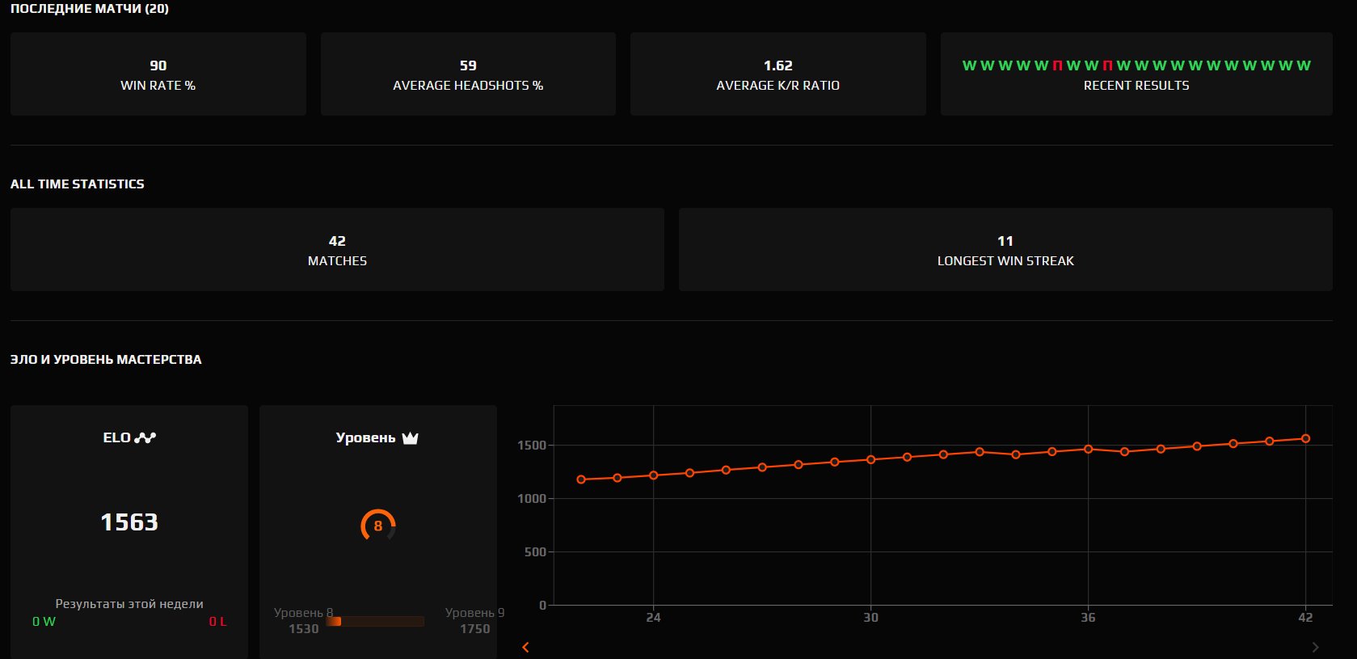Click the green 0 W weekly wins label
The width and height of the screenshot is (1357, 659).
point(44,622)
